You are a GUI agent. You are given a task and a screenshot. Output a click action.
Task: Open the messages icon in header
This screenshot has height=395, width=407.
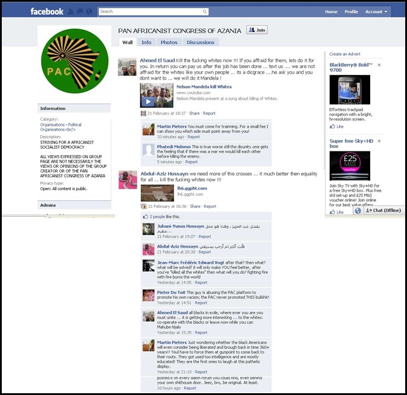pyautogui.click(x=80, y=11)
